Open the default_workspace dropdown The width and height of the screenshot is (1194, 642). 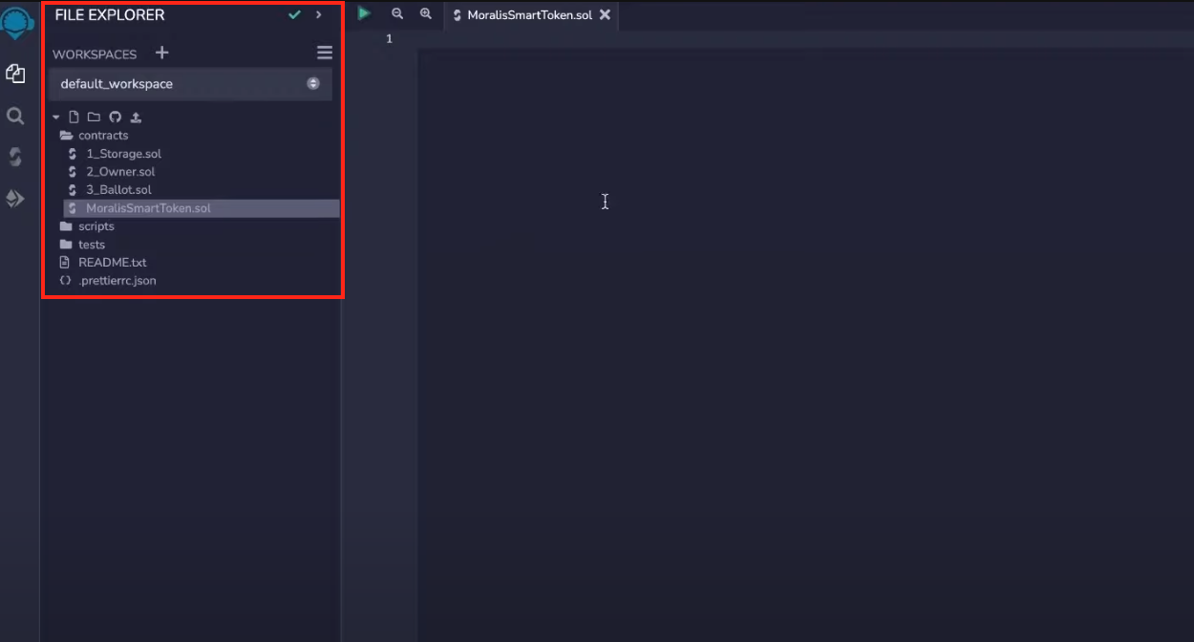click(313, 83)
